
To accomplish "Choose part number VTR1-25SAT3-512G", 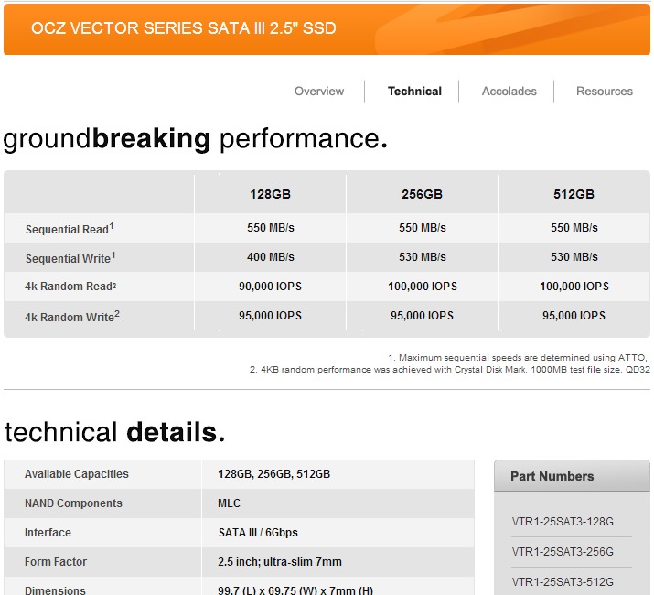I will 563,581.
